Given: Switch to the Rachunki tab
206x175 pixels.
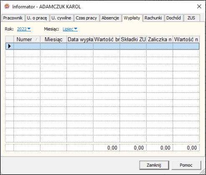Looking at the screenshot, I should click(153, 18).
